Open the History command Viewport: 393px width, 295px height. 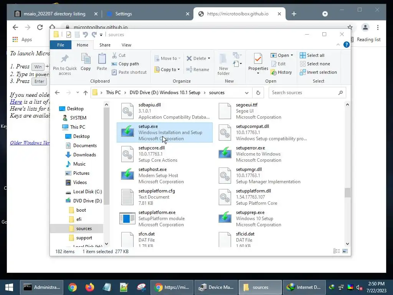coord(281,72)
